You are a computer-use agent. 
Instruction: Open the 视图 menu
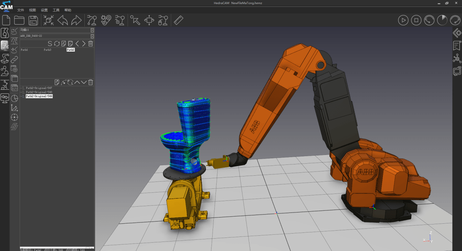click(x=32, y=10)
